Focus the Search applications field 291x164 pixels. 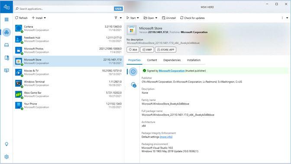64,9
